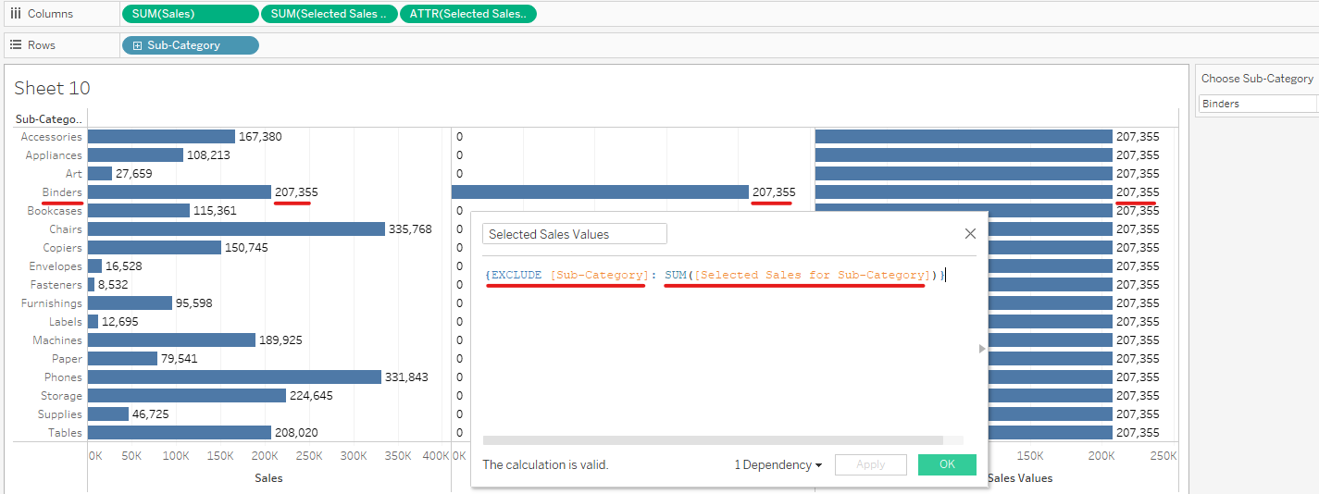
Task: Select the ATTR(Selected Sales..) pill
Action: [x=467, y=14]
